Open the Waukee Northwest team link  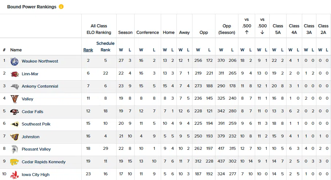pyautogui.click(x=40, y=61)
